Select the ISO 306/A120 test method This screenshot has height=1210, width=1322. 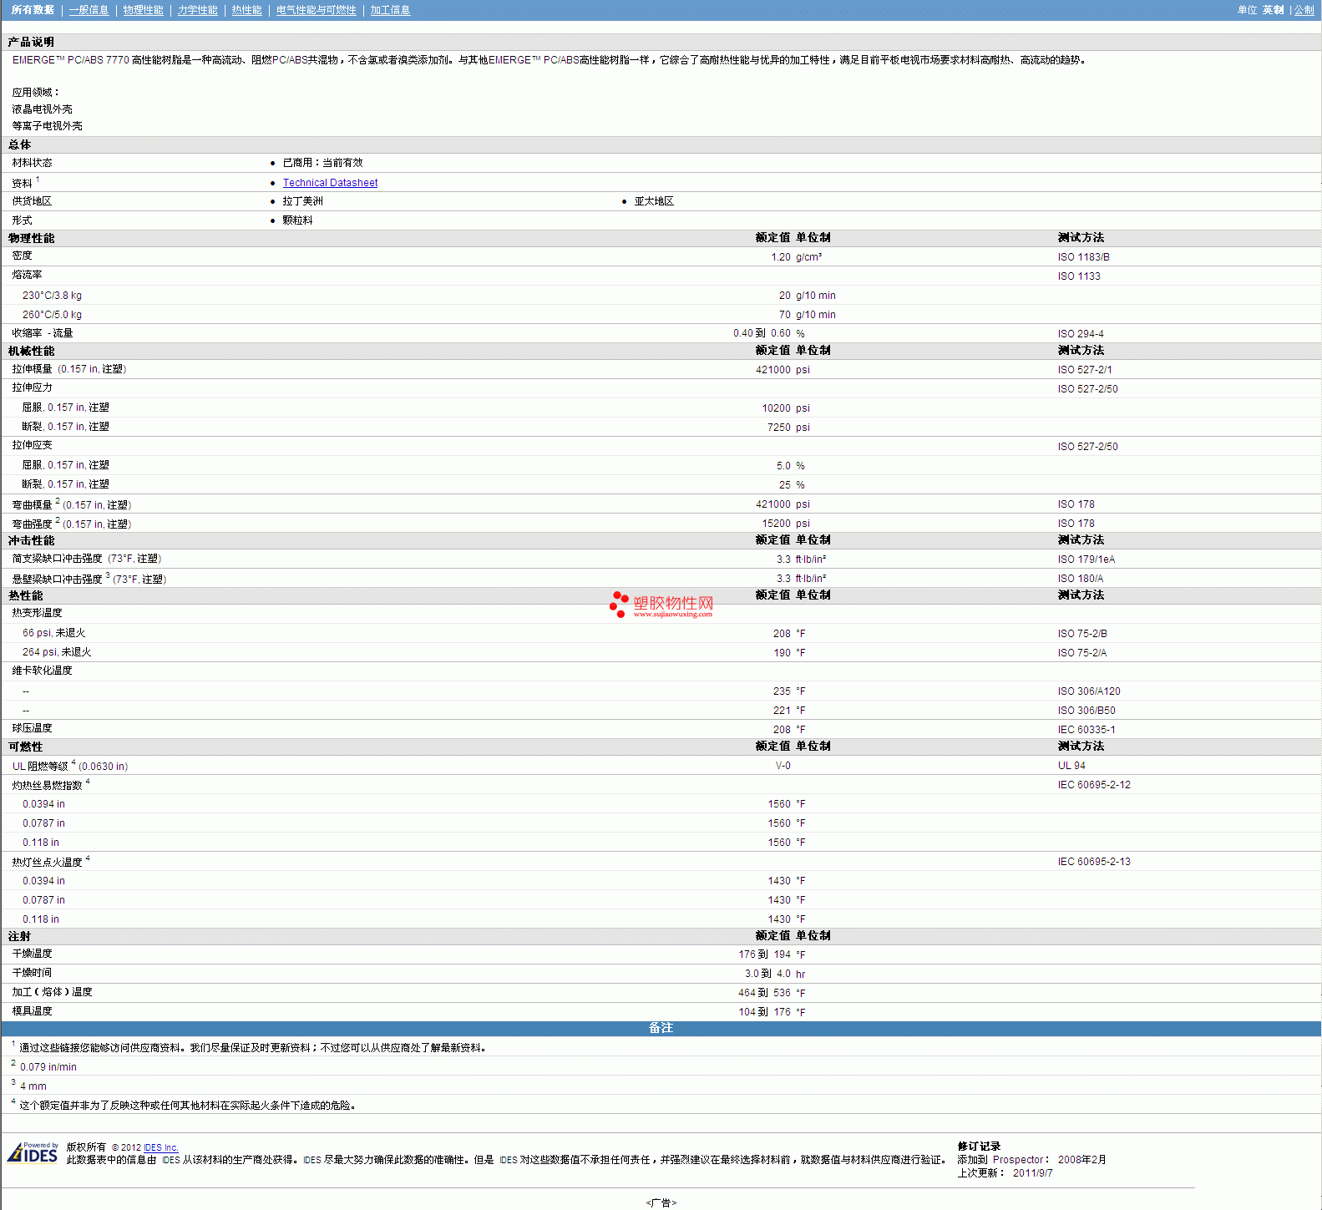click(1089, 691)
